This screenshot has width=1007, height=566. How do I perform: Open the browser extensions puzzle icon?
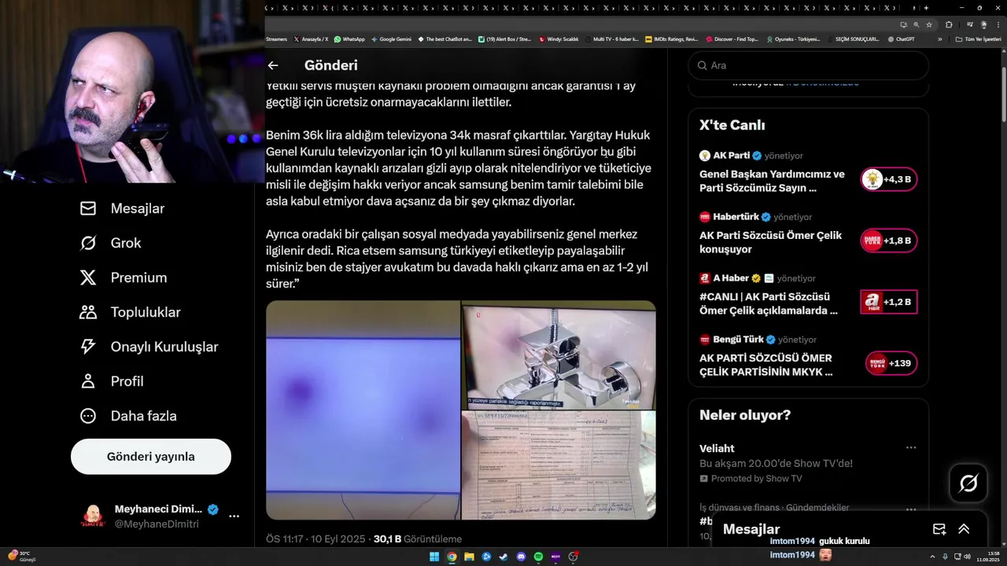[x=949, y=24]
